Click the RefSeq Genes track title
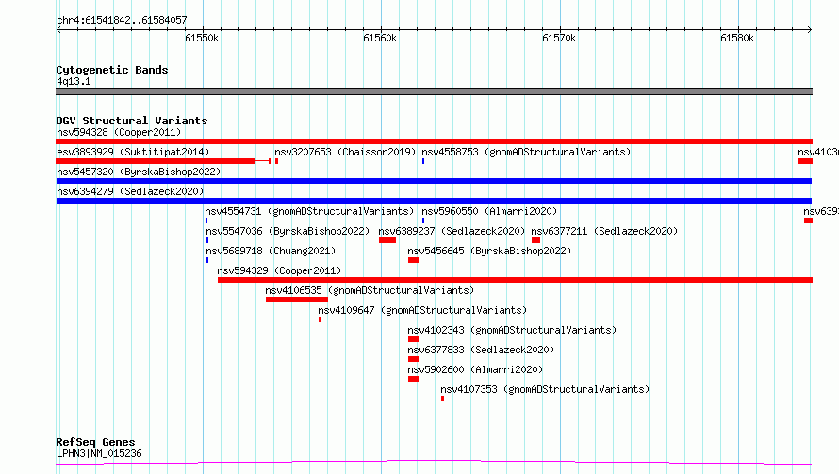This screenshot has height=474, width=839. [95, 442]
